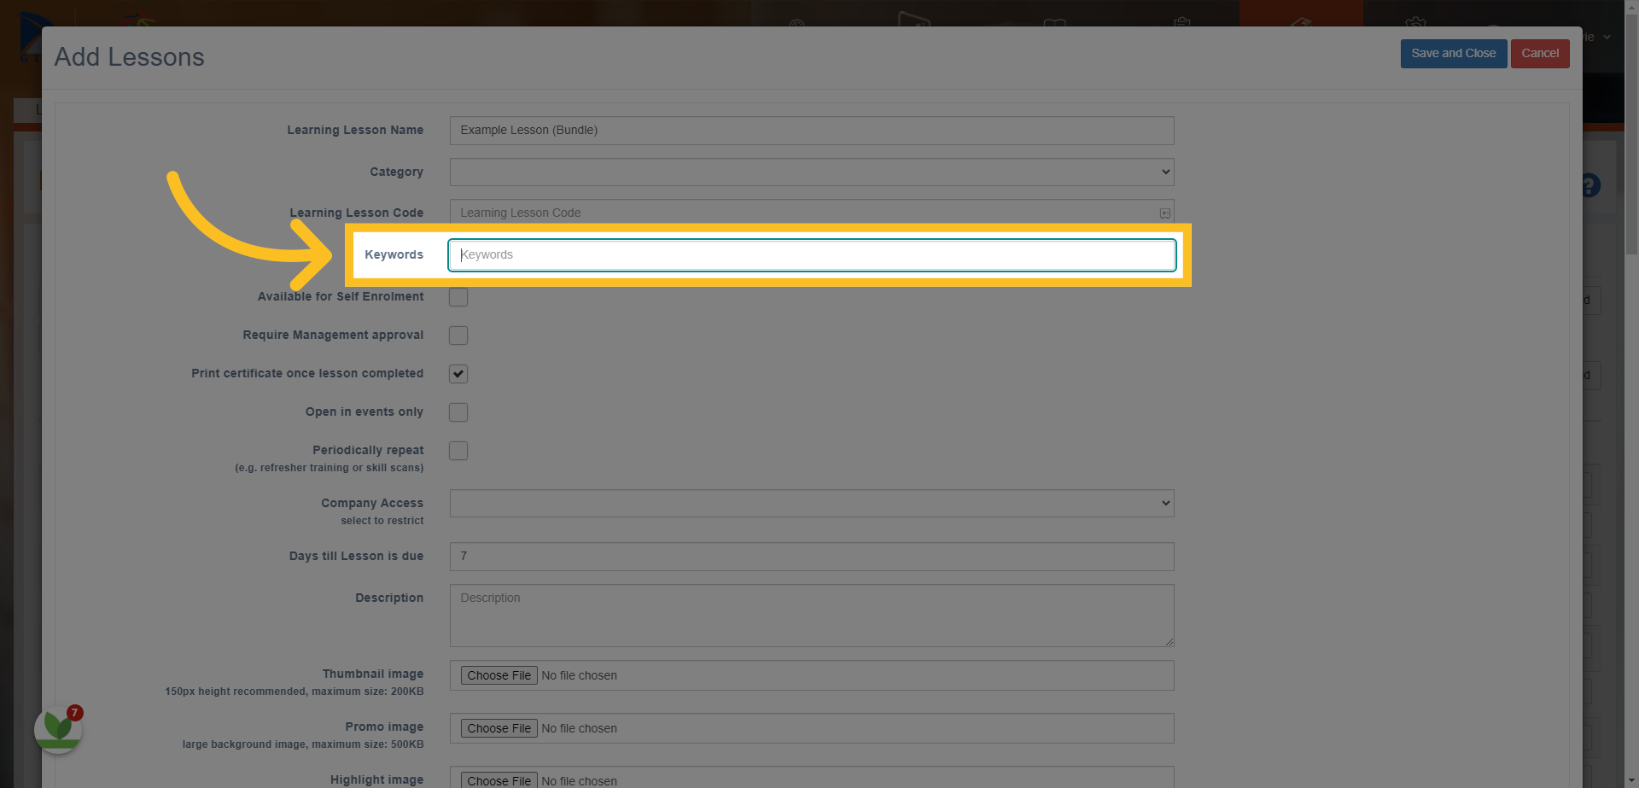Image resolution: width=1639 pixels, height=788 pixels.
Task: Open the Category dropdown
Action: 812,172
